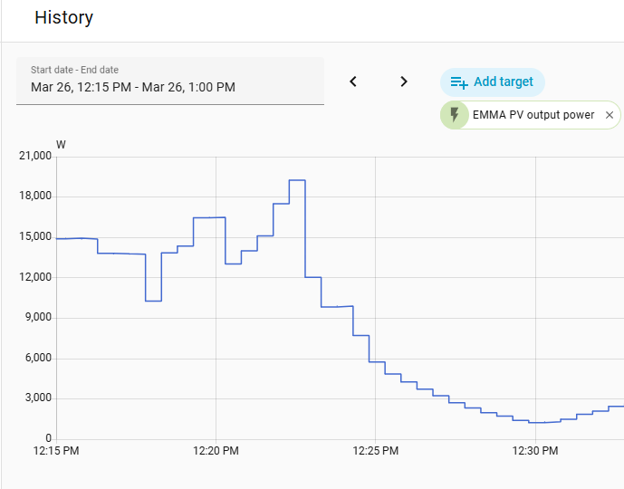Click the 12:20 PM time axis label
The width and height of the screenshot is (624, 489).
point(216,451)
